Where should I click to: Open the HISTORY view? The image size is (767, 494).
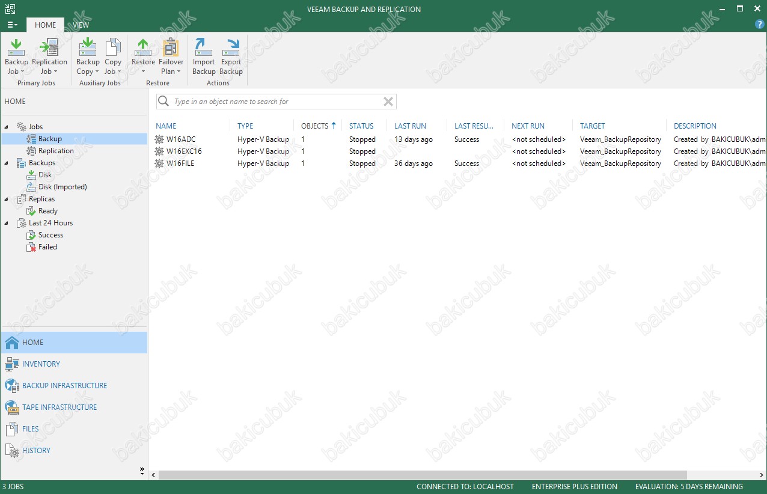pos(37,450)
